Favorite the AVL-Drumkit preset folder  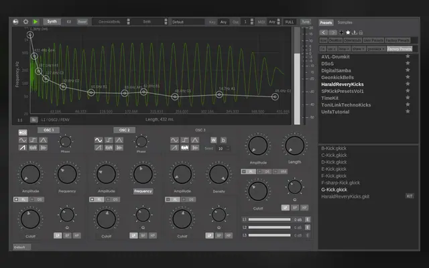point(408,56)
